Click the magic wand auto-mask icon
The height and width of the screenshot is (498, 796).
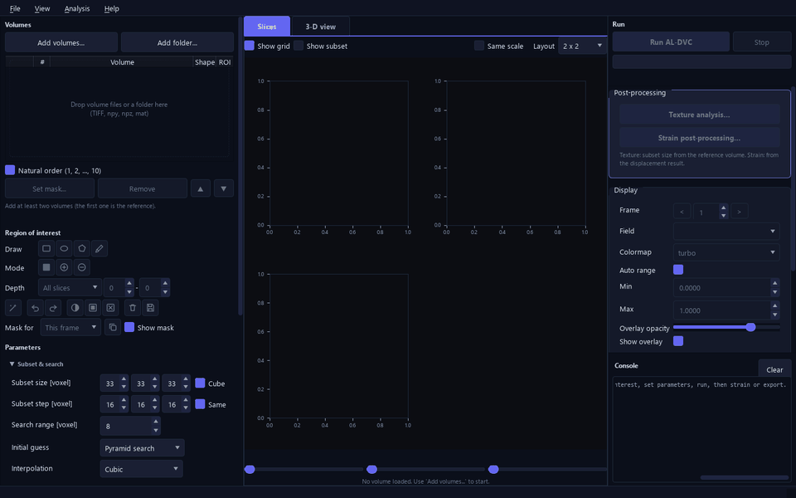tap(13, 307)
